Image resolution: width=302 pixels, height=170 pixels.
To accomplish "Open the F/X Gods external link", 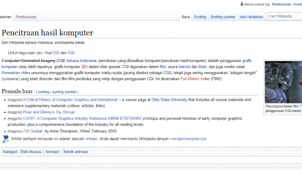I will pyautogui.click(x=33, y=131).
